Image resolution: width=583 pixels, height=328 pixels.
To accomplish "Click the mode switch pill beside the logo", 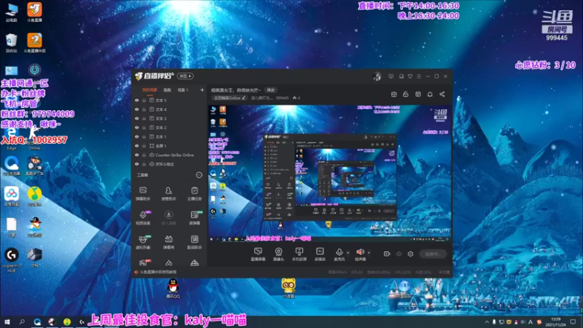I will [x=185, y=77].
